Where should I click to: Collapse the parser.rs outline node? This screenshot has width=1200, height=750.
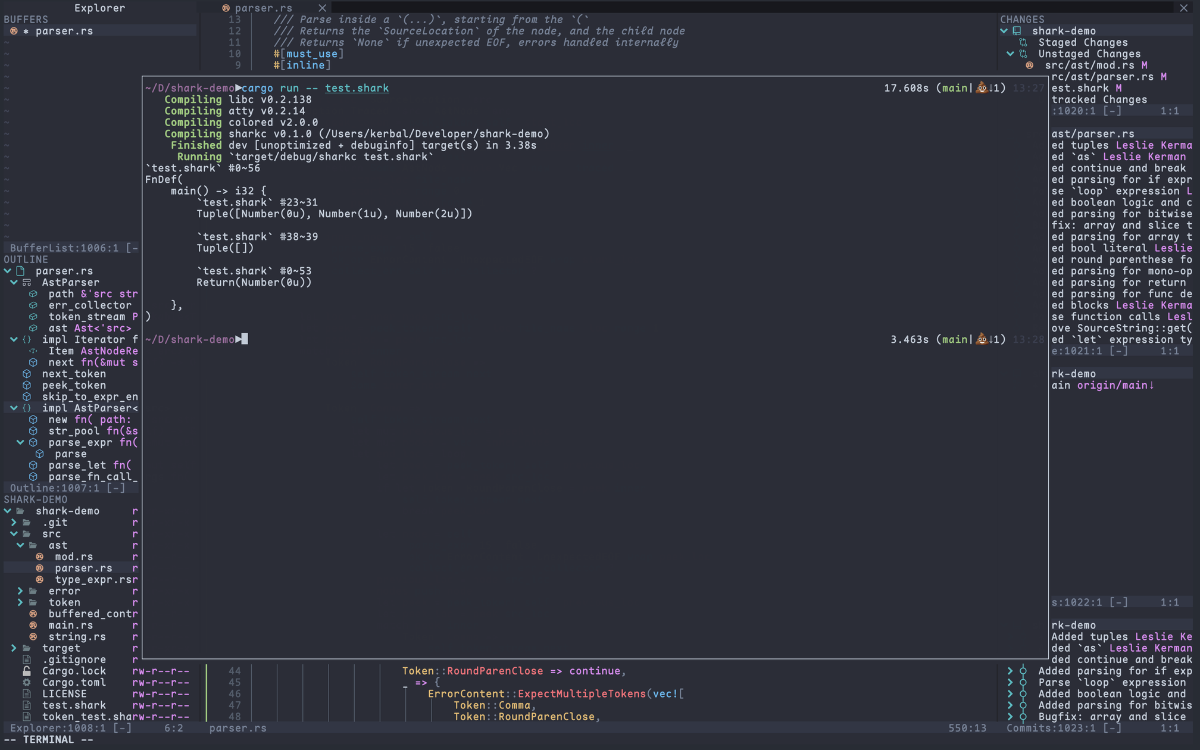8,271
